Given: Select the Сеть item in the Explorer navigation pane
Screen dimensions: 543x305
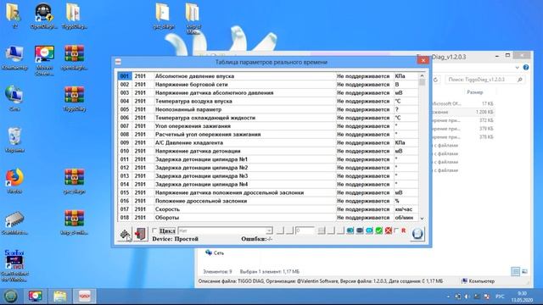Looking at the screenshot, I should (215, 252).
